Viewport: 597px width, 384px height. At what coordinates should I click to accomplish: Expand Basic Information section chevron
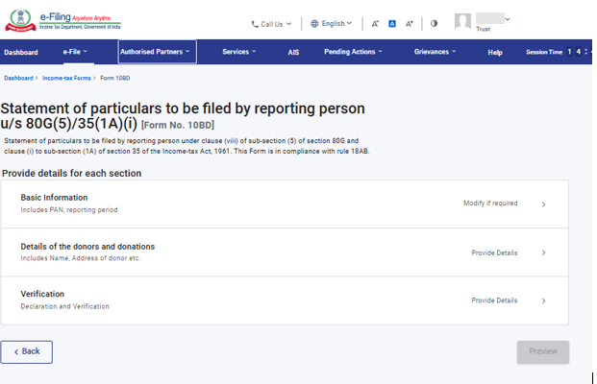point(543,204)
